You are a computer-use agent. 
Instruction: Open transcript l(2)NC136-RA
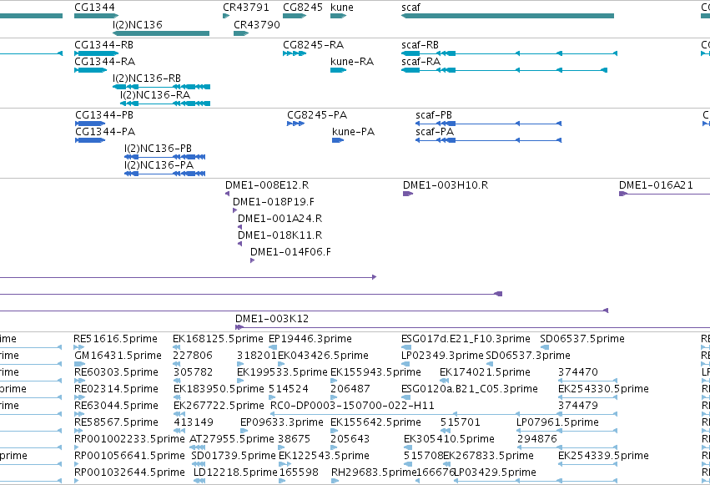pyautogui.click(x=165, y=104)
